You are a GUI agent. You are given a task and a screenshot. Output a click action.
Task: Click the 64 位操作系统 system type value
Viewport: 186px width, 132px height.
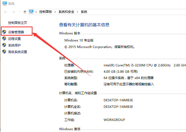[x=129, y=78]
